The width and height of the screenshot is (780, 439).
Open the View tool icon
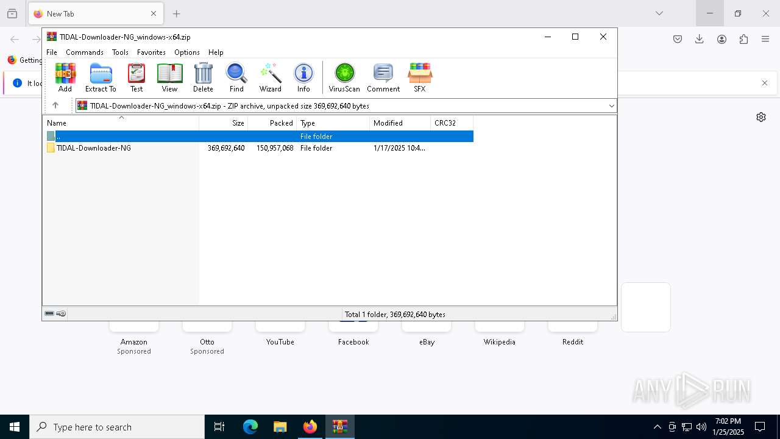169,77
